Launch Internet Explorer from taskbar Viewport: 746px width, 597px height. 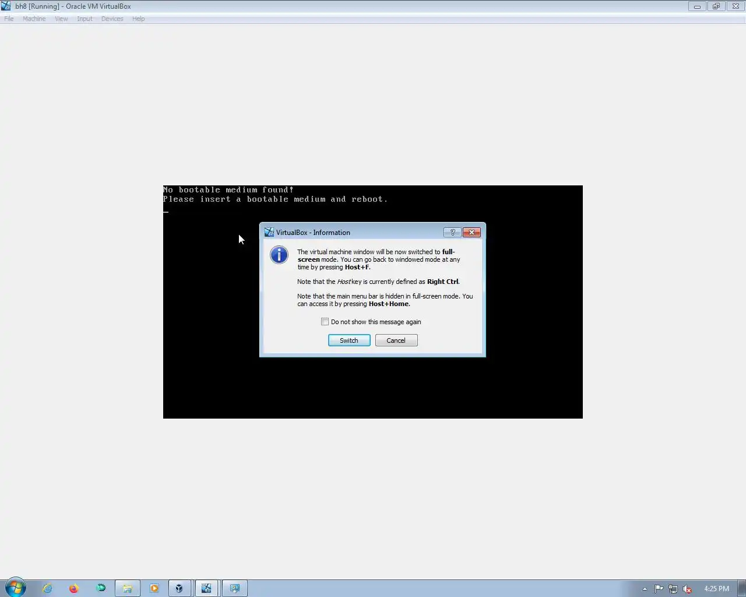pos(47,588)
